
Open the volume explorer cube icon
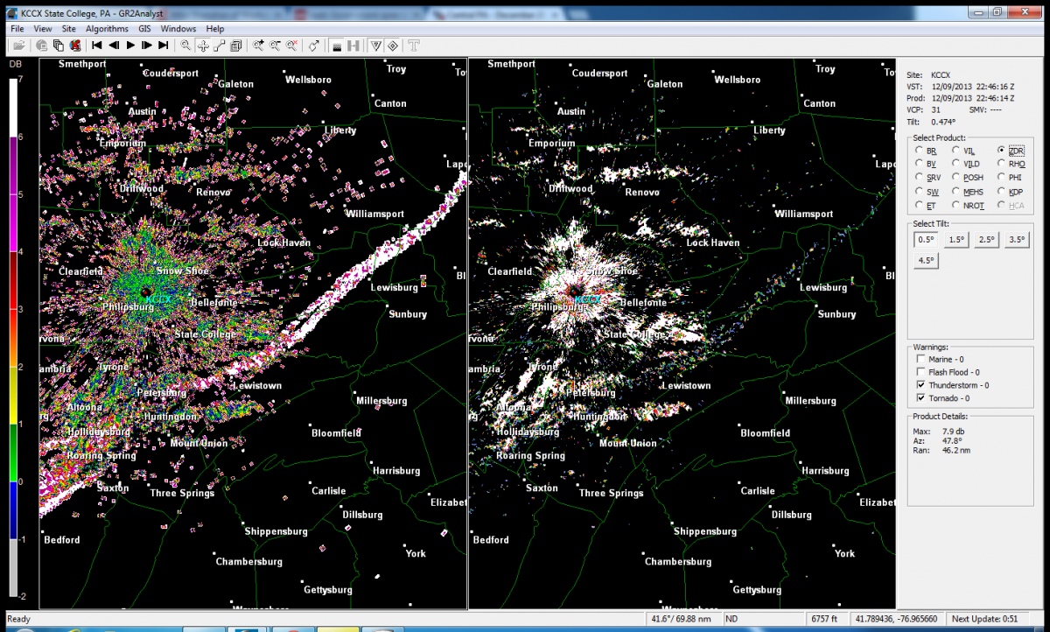pyautogui.click(x=235, y=45)
